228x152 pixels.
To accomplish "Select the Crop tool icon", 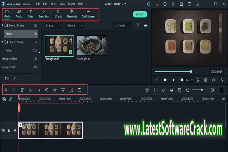I will point(39,90).
